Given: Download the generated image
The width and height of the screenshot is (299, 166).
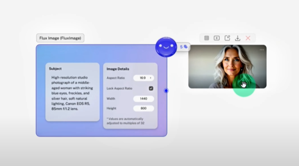Looking at the screenshot, I should click(238, 38).
